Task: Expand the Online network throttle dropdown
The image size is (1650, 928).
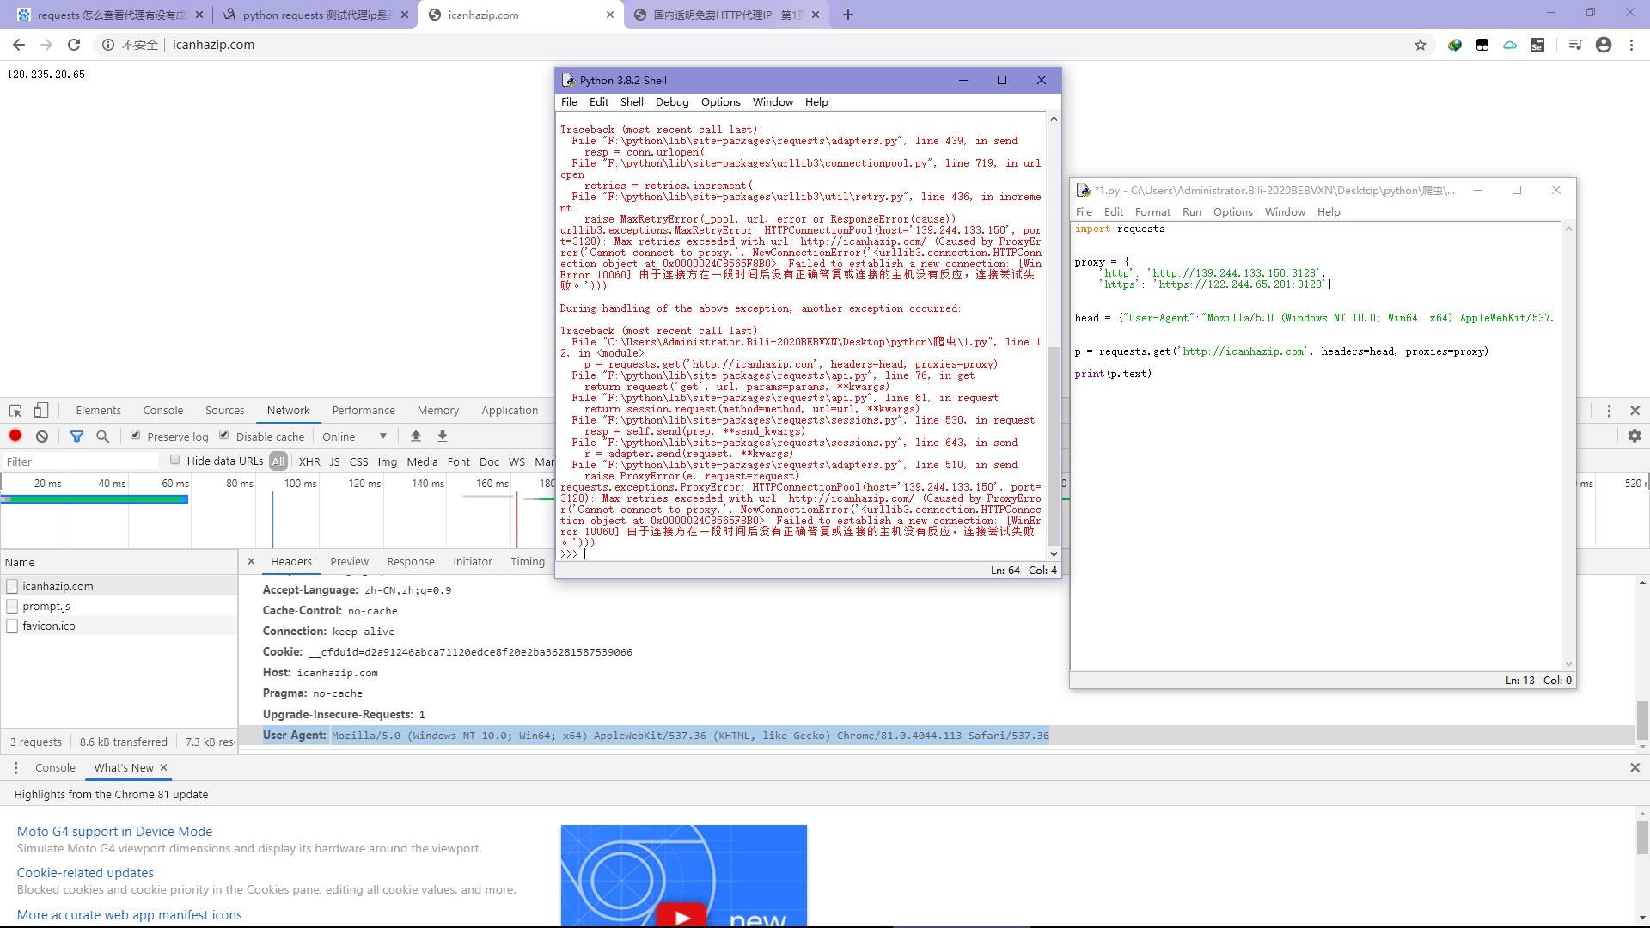Action: (x=383, y=437)
